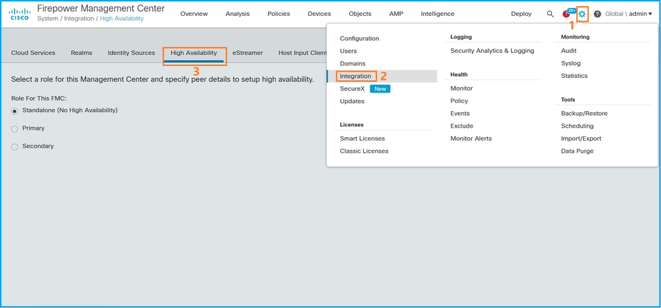Screen dimensions: 661x308
Task: Open Health Events entry
Action: point(460,113)
